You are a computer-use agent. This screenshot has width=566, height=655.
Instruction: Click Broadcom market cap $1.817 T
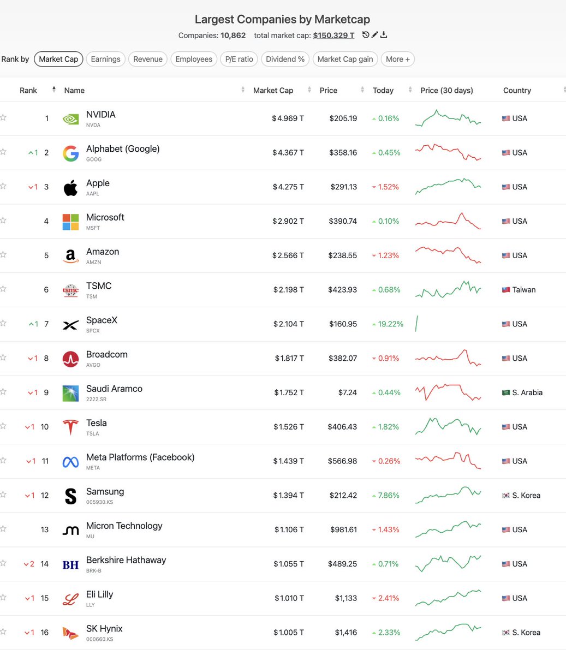tap(289, 358)
